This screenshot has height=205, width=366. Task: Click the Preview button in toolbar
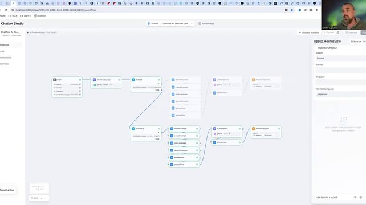pyautogui.click(x=329, y=32)
